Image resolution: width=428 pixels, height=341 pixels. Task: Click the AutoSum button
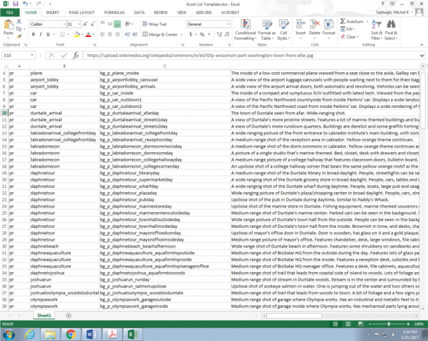[x=353, y=21]
